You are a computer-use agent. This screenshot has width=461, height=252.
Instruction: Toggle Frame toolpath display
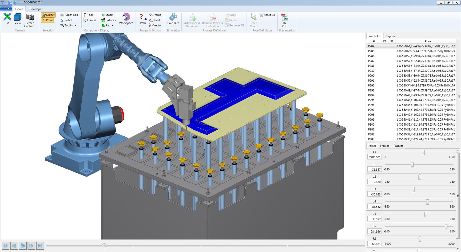coord(155,15)
